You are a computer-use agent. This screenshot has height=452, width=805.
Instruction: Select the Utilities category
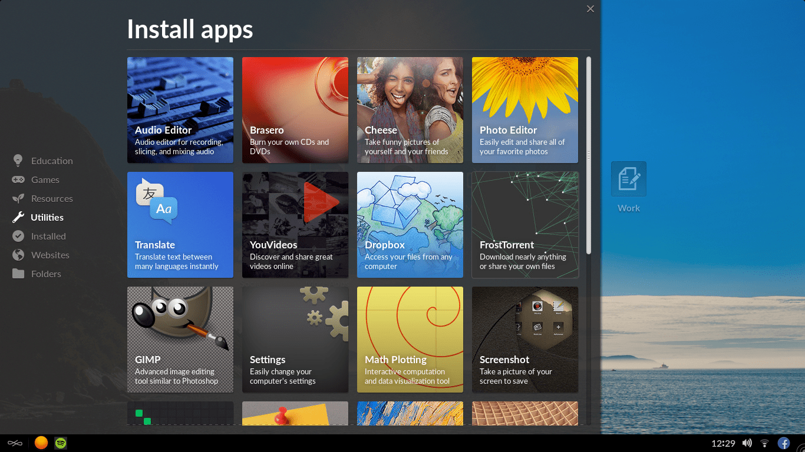pyautogui.click(x=47, y=217)
